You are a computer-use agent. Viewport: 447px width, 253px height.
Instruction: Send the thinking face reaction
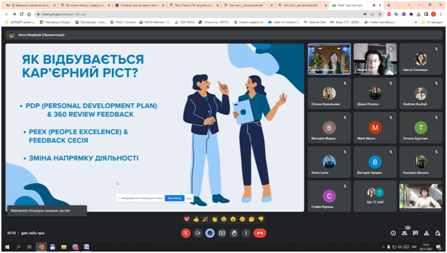pos(251,219)
